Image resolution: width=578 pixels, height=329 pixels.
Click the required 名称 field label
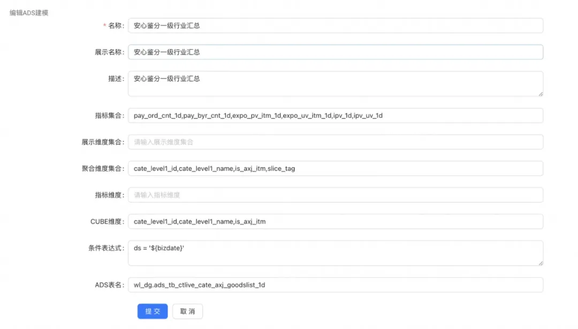click(x=116, y=26)
